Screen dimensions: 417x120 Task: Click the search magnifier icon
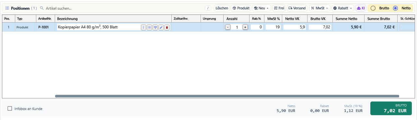click(41, 8)
